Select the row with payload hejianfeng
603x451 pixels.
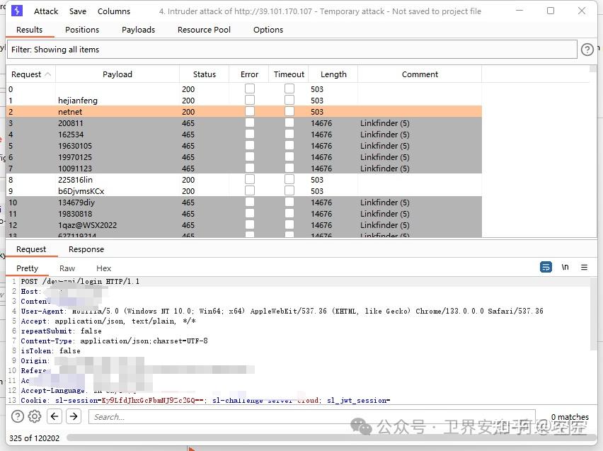244,101
